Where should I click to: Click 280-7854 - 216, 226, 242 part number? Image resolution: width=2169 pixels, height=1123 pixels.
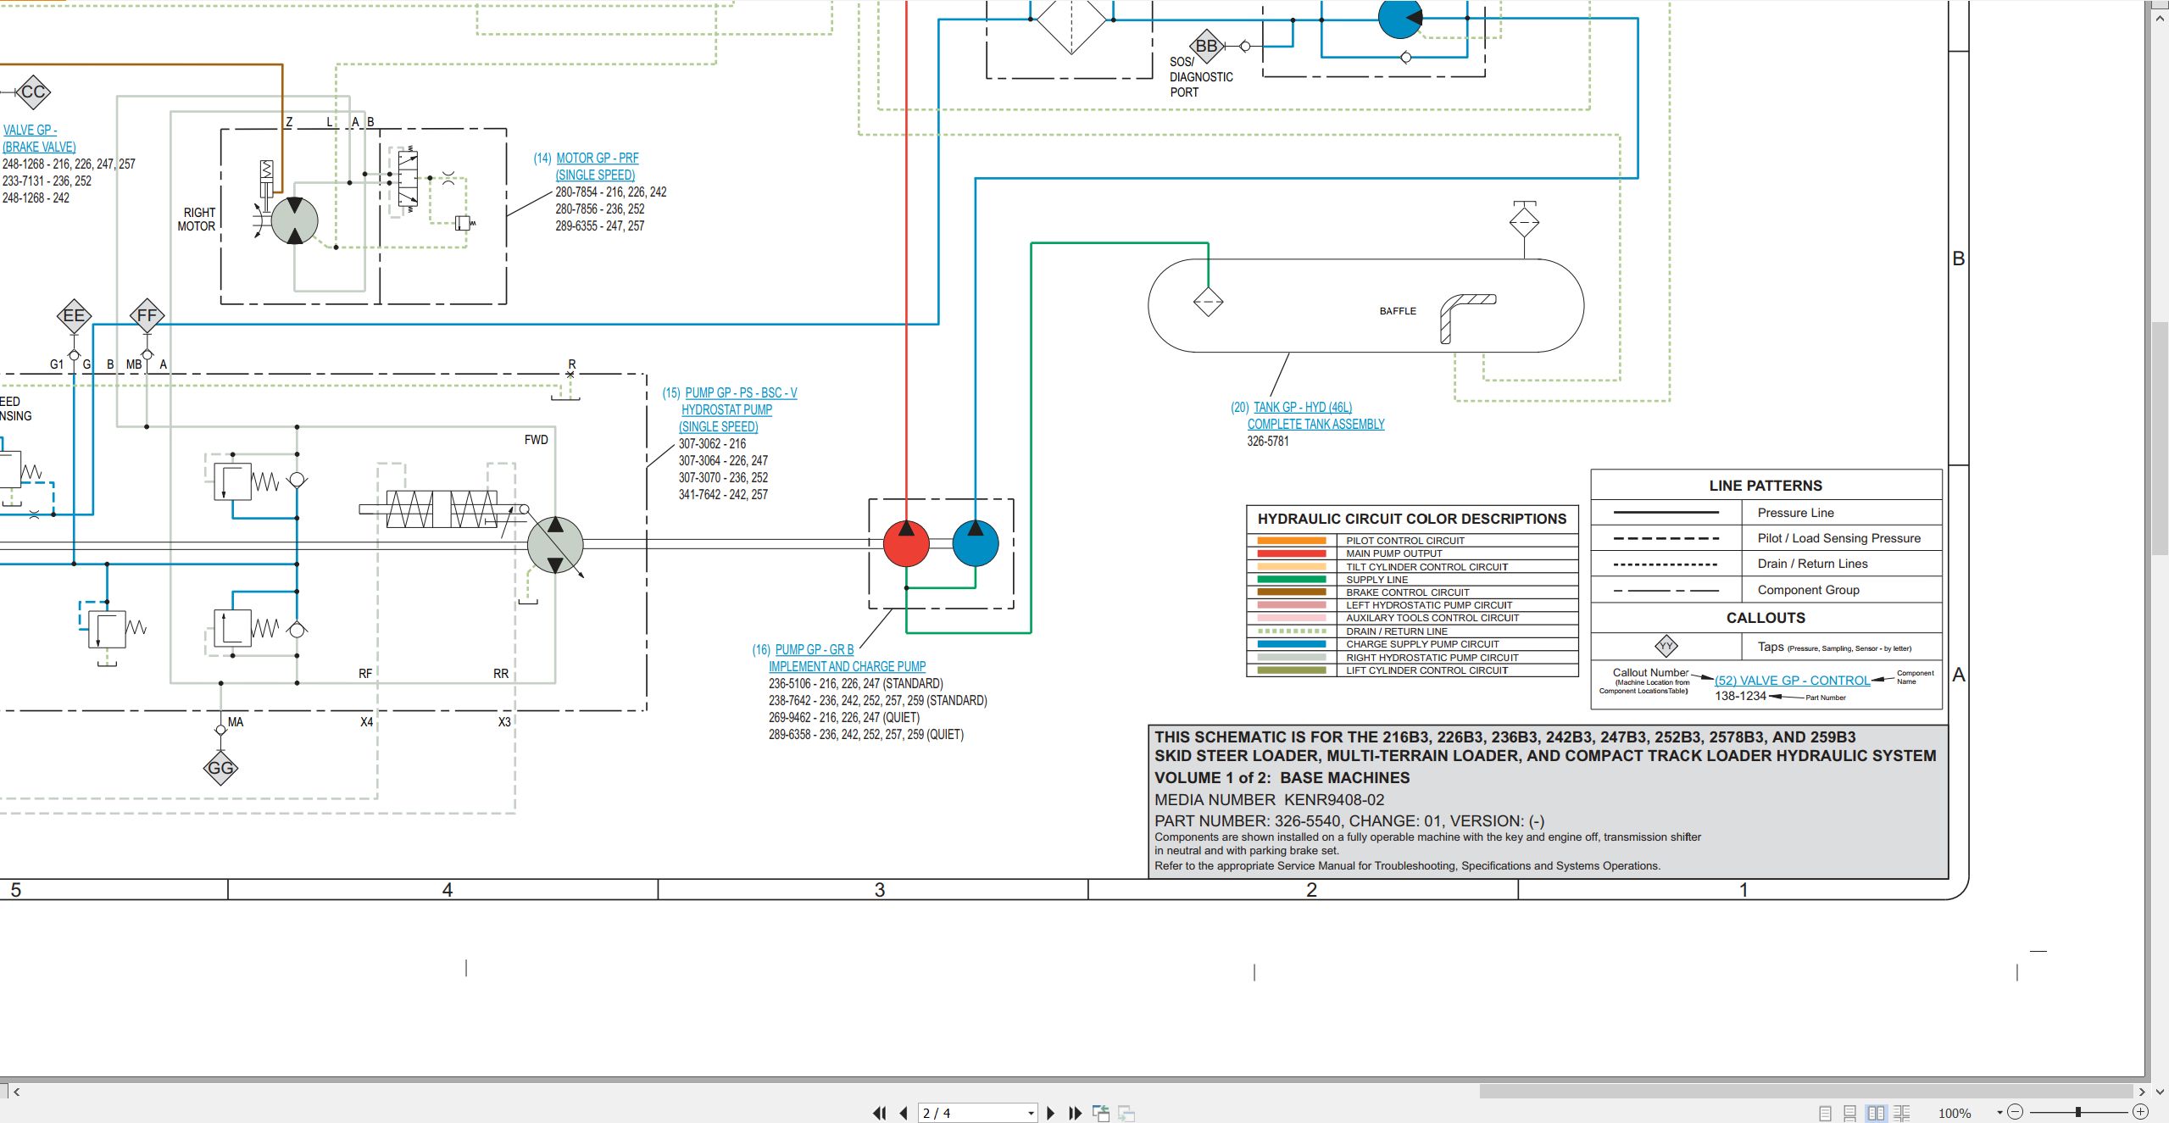610,192
